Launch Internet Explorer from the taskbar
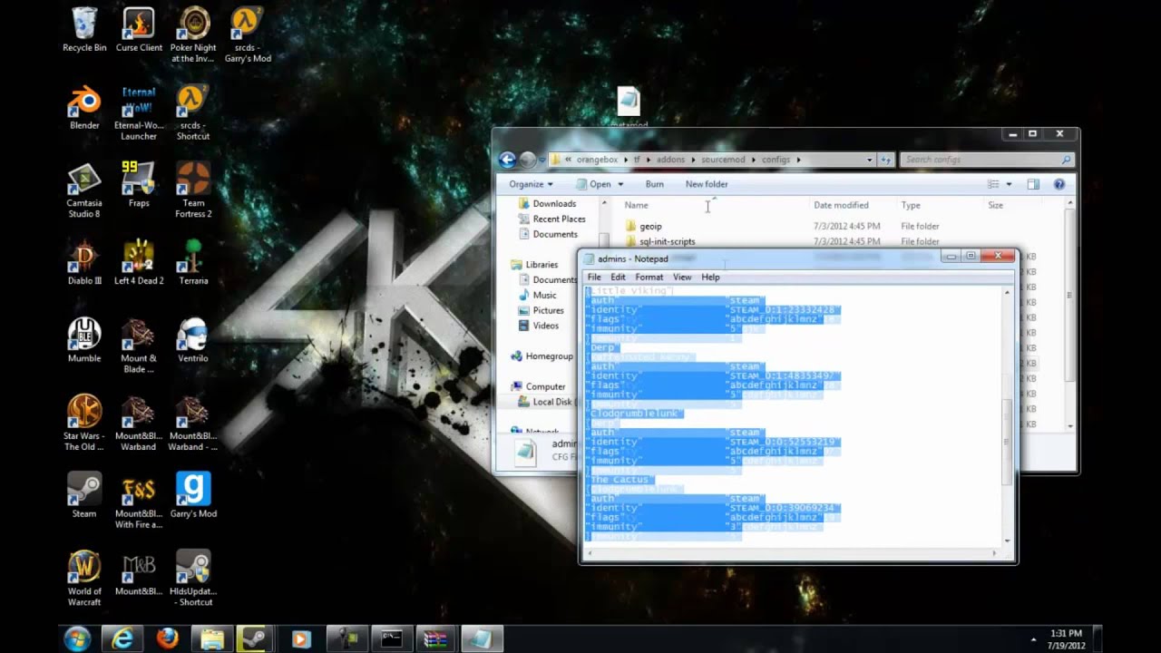Screen dimensions: 1161x653 (x=122, y=639)
